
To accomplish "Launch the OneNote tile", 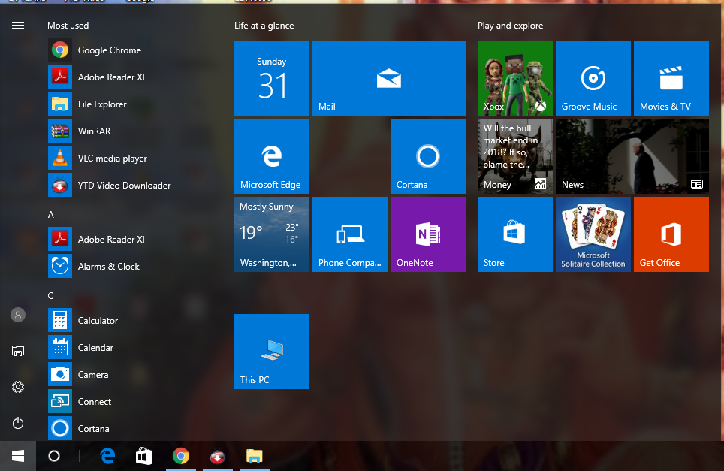I will tap(427, 234).
